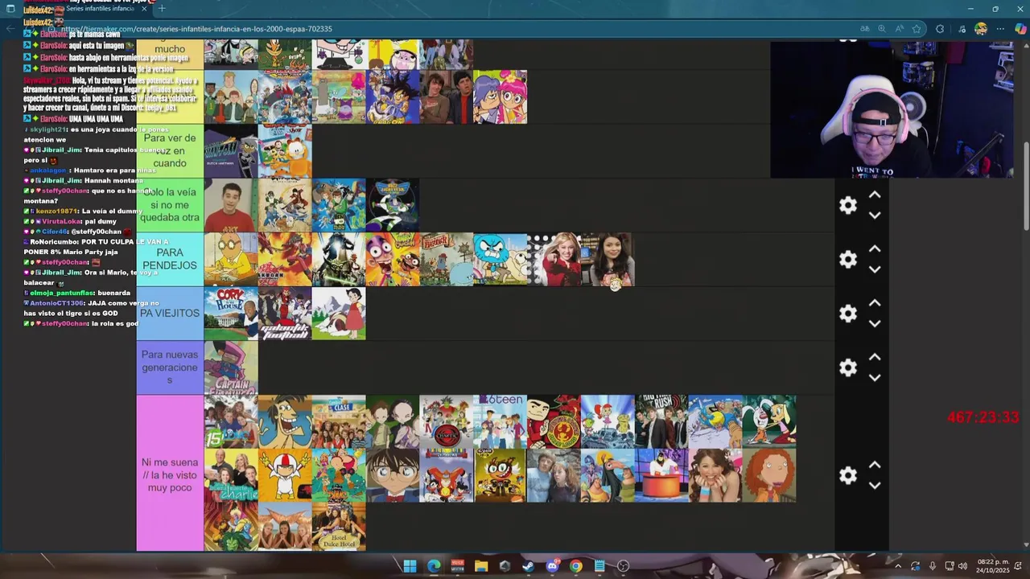
Task: Select the Detective Conan thumbnail
Action: 393,475
